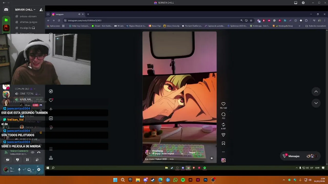
Task: Open the Discord soundboard icon
Action: click(x=37, y=160)
